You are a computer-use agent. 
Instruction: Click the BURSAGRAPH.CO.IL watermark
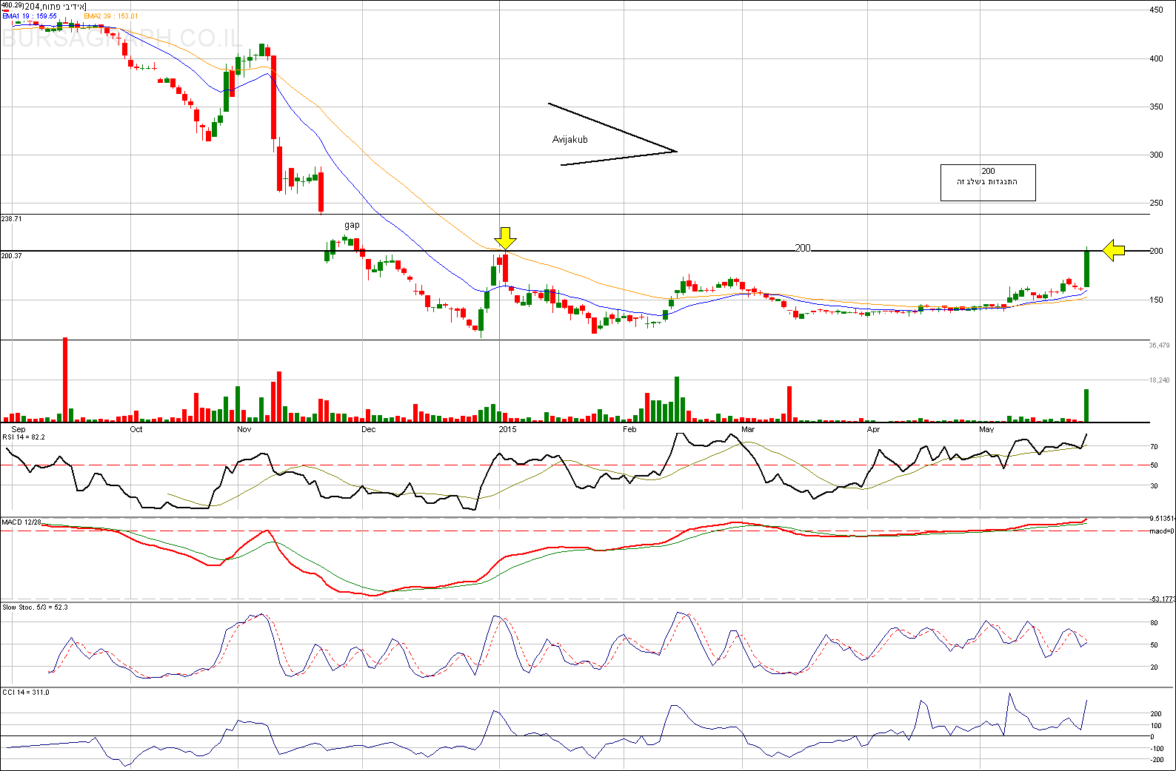click(122, 38)
